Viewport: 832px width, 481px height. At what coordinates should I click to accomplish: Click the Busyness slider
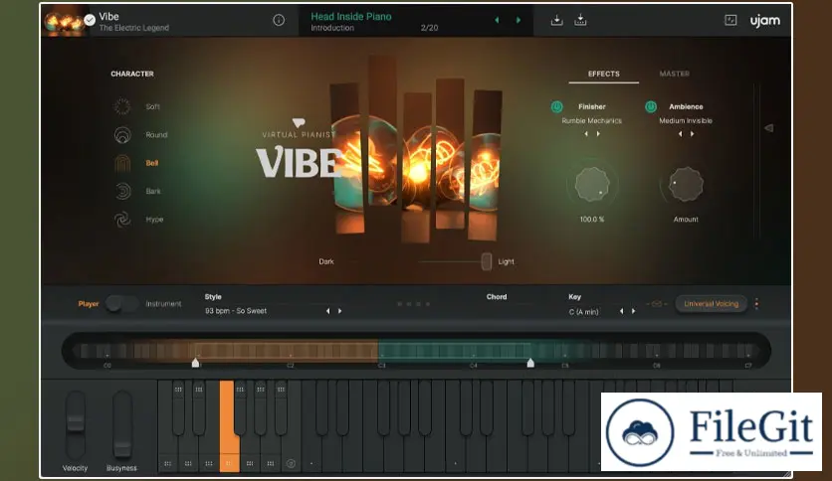(122, 424)
